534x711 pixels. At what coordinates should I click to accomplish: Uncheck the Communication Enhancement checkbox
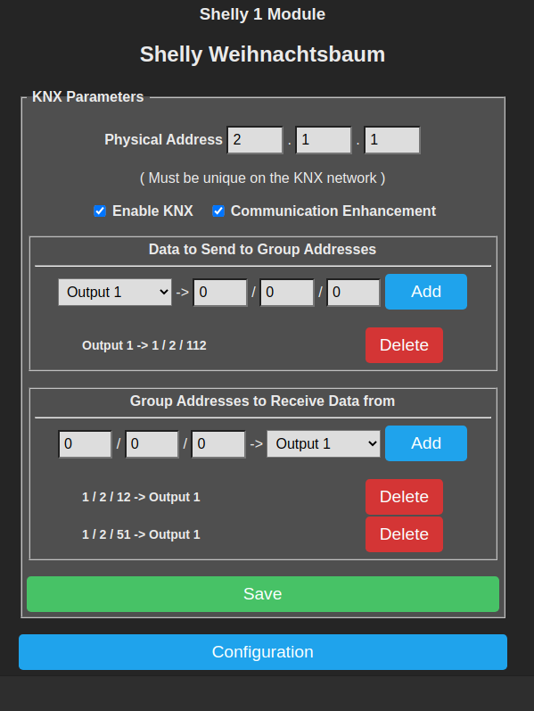(218, 211)
